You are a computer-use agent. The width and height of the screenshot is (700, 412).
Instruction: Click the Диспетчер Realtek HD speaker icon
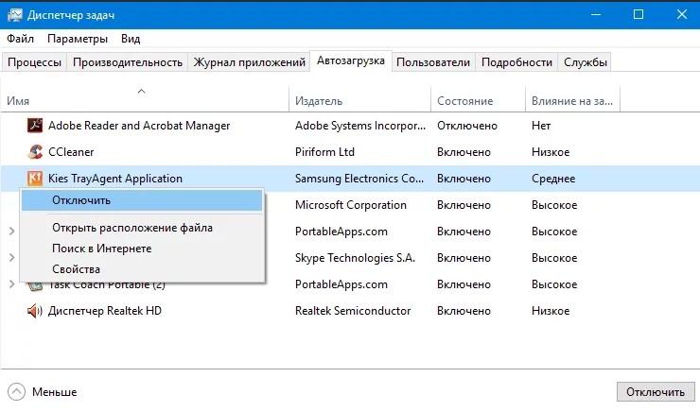coord(35,310)
